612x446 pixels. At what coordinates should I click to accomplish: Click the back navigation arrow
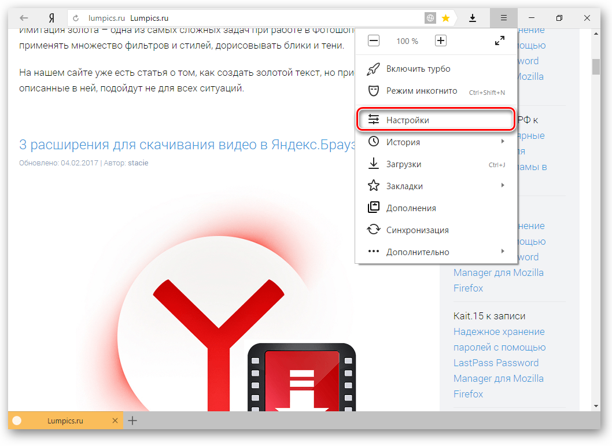24,19
